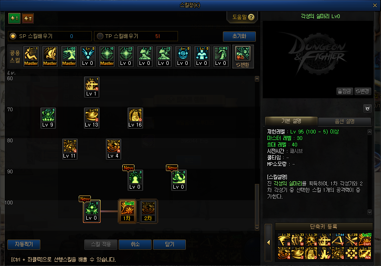Select the Lv 9 green lotus skill
Image resolution: width=381 pixels, height=266 pixels.
tap(48, 118)
